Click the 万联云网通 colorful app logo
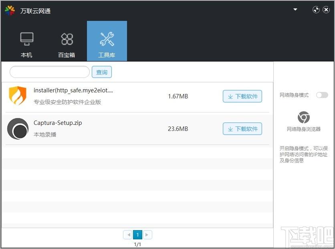 (10, 10)
